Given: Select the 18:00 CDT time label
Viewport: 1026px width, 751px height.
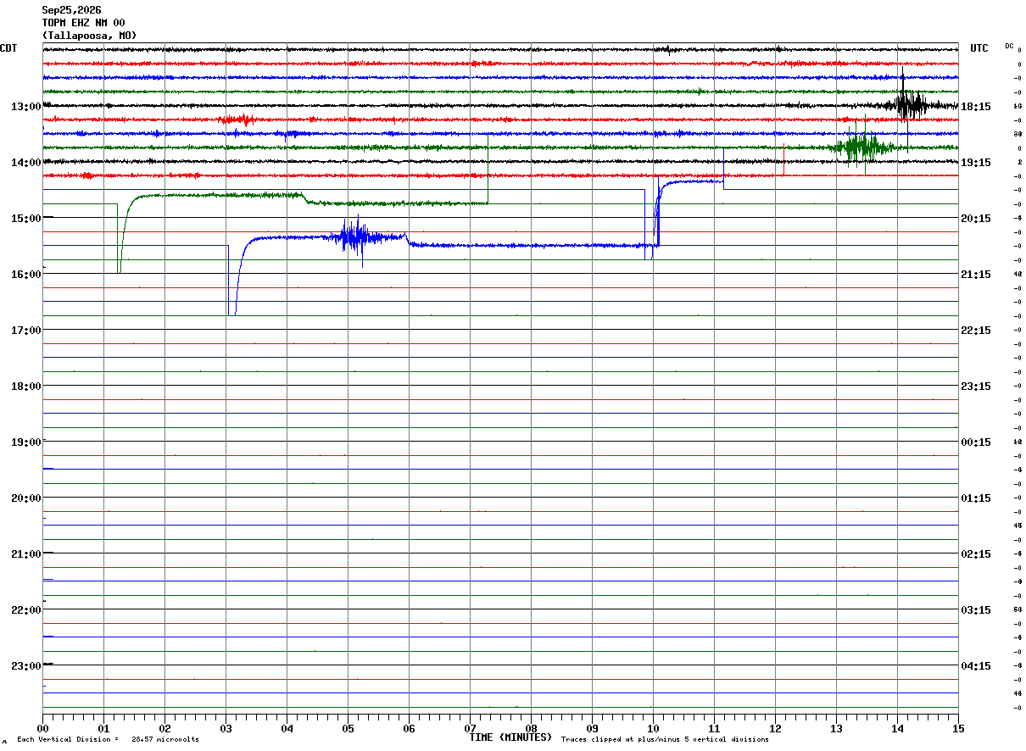Looking at the screenshot, I should click(x=25, y=386).
